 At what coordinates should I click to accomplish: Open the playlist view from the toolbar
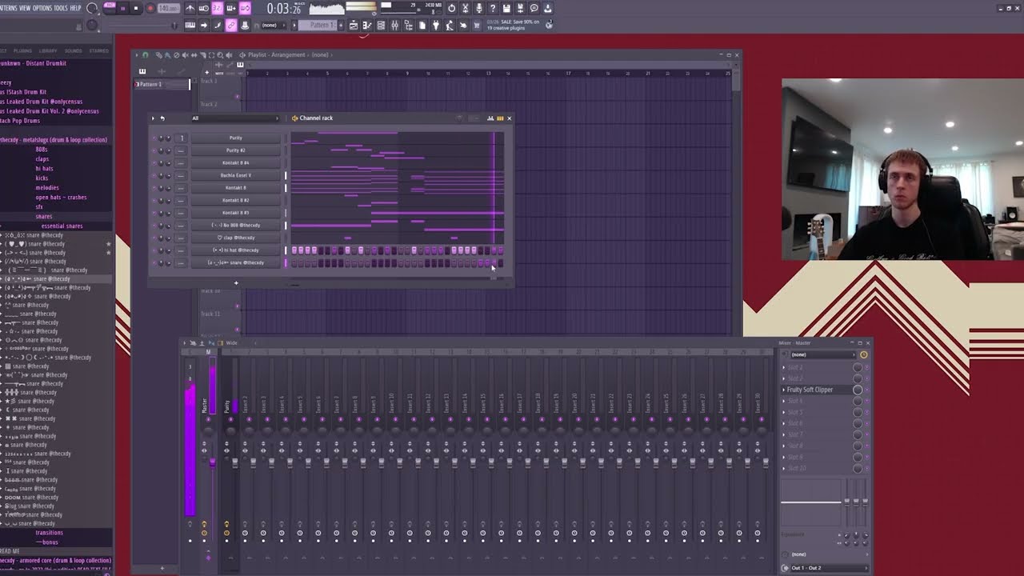point(354,26)
